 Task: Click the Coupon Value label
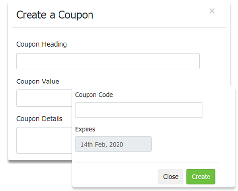[x=37, y=82]
